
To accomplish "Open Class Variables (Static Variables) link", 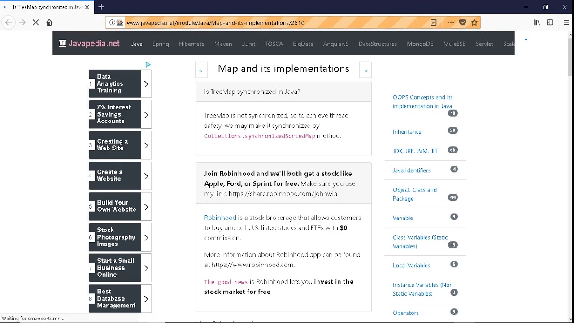I will coord(420,241).
